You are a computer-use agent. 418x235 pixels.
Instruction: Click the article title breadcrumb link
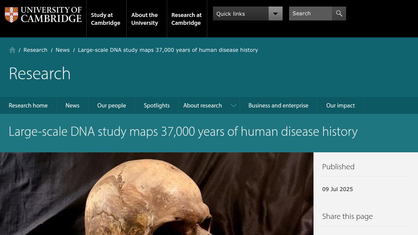pyautogui.click(x=168, y=50)
